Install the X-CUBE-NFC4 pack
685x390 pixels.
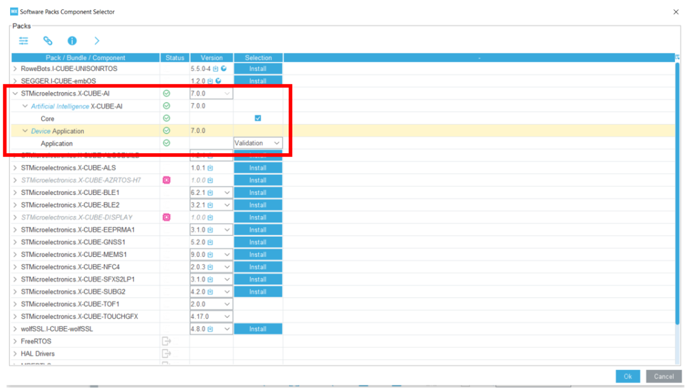tap(258, 267)
